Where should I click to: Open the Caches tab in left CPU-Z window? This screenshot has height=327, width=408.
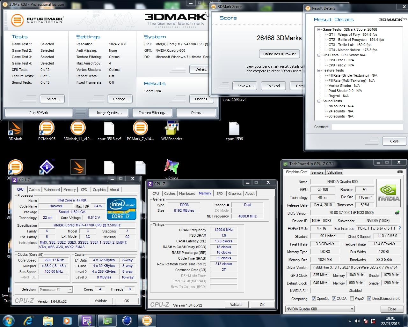(x=34, y=190)
